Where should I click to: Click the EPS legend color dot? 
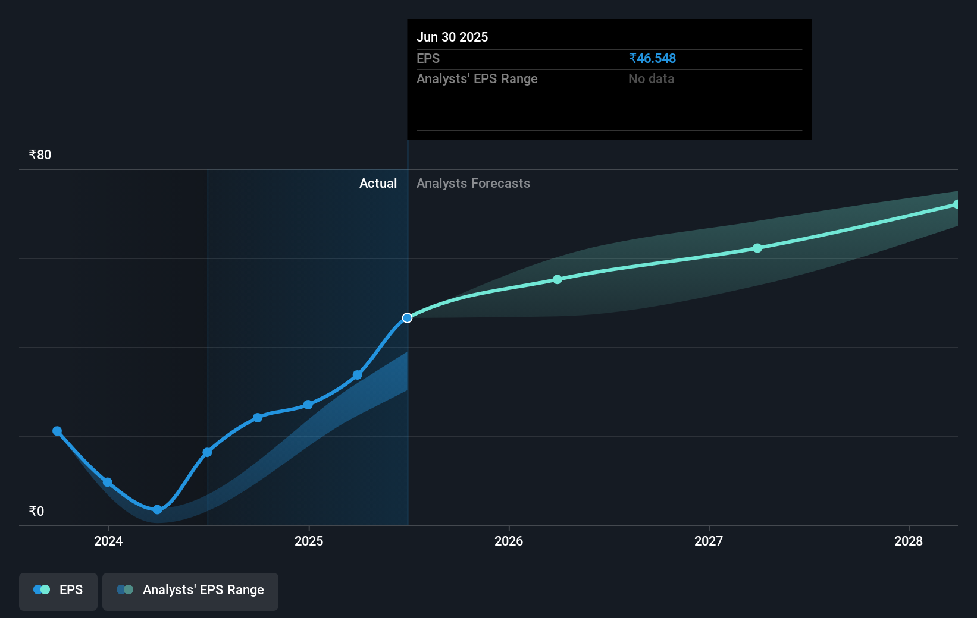[x=42, y=589]
